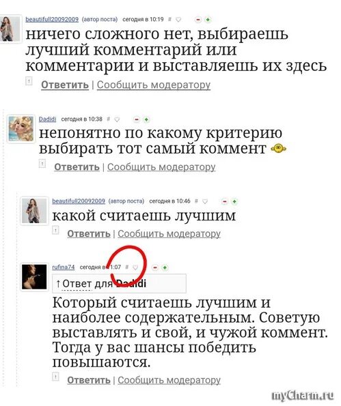Click rufina74's avatar thumbnail

click(x=34, y=277)
